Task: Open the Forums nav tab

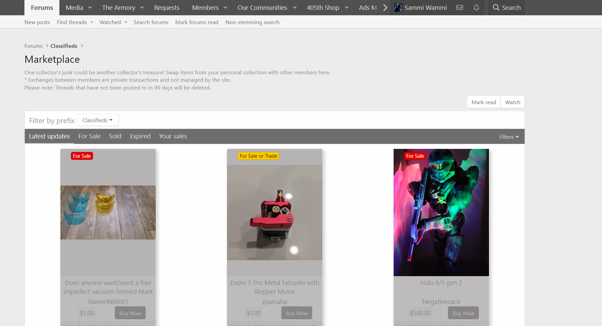Action: click(42, 7)
